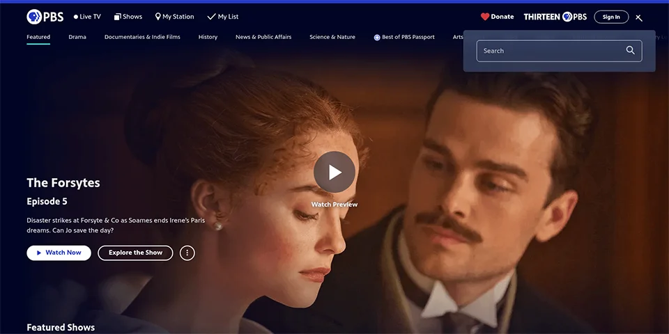The width and height of the screenshot is (669, 334).
Task: Open the three-dot more options menu
Action: point(187,253)
